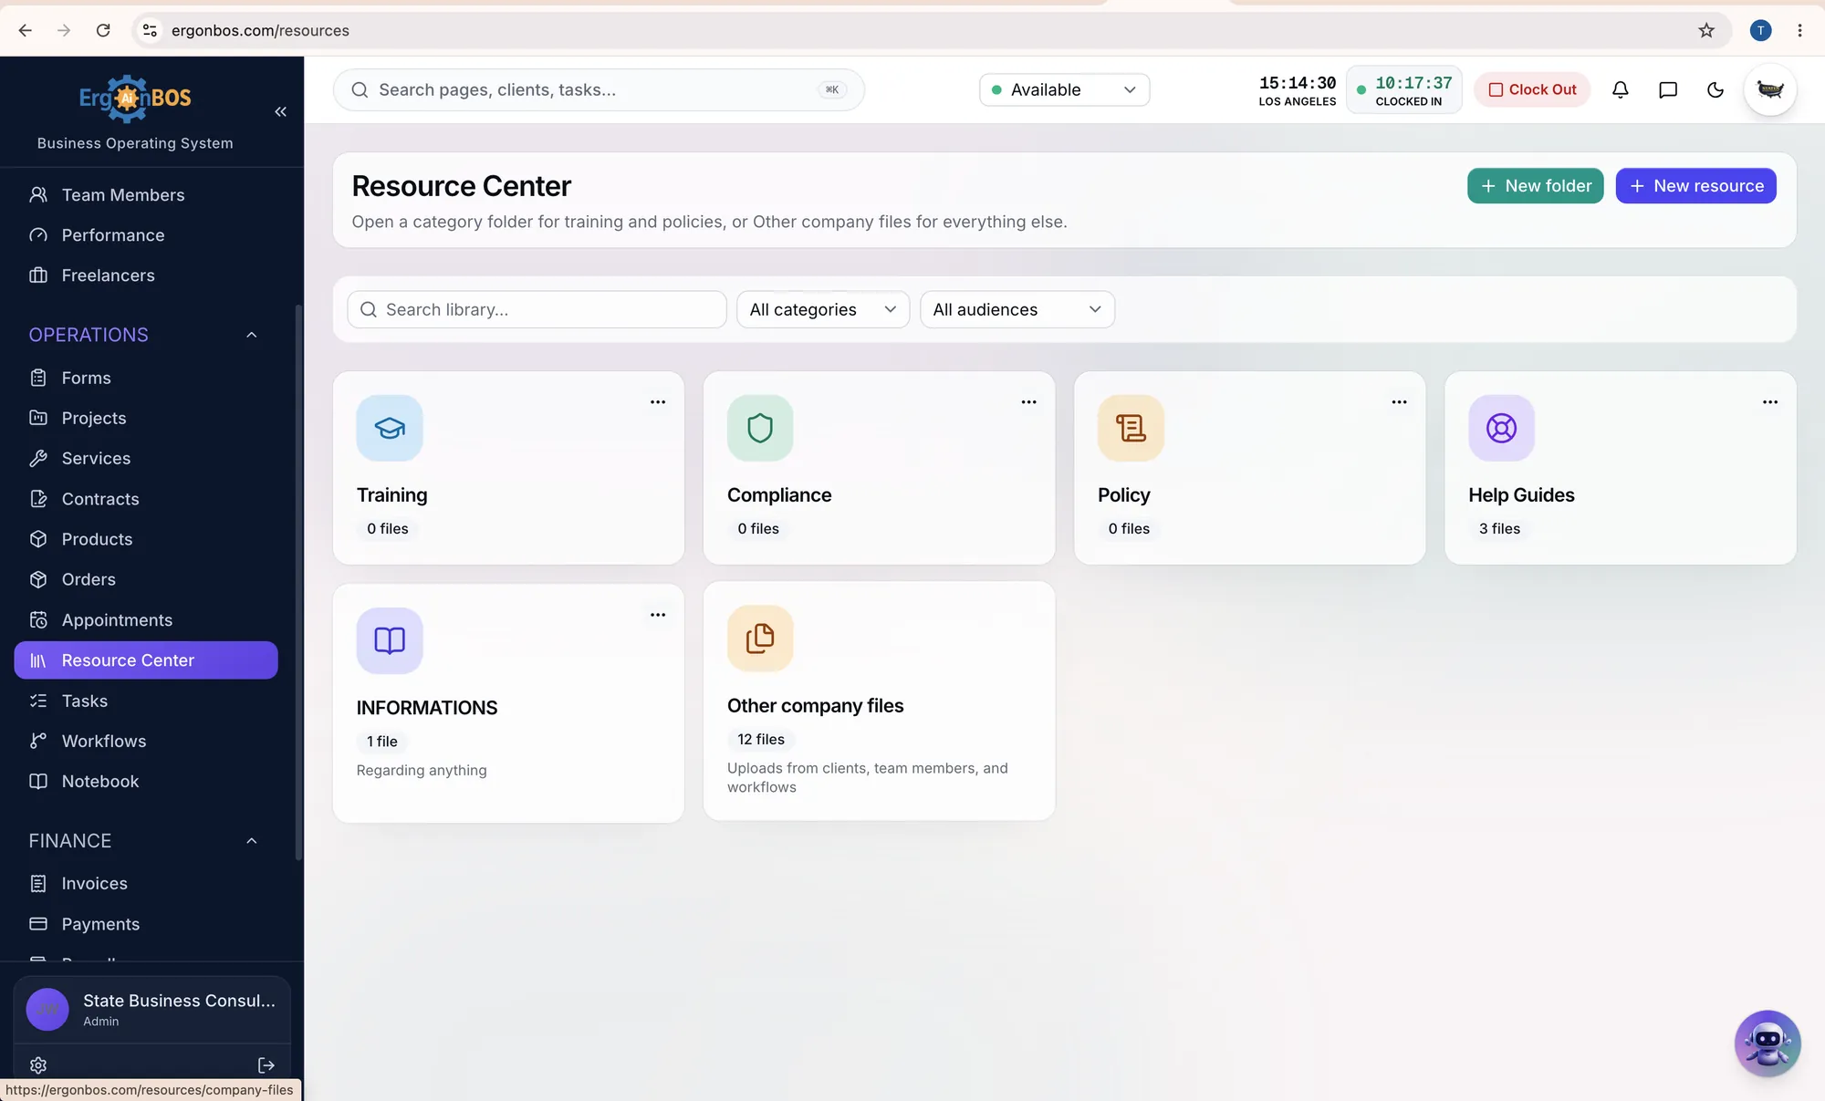The height and width of the screenshot is (1101, 1825).
Task: Click the New folder button
Action: coord(1535,186)
